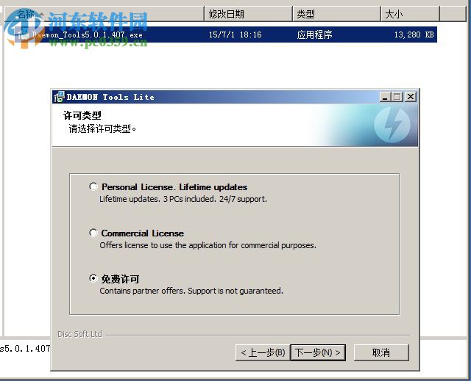Click the 名称 name column sort arrow
Screen dimensions: 471x381
click(41, 14)
